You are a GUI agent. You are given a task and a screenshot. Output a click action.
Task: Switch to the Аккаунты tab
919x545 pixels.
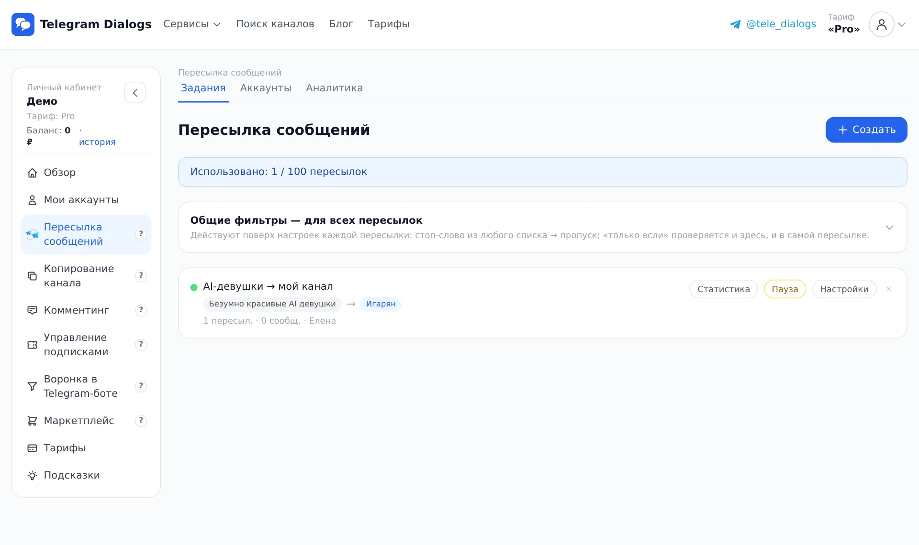266,88
